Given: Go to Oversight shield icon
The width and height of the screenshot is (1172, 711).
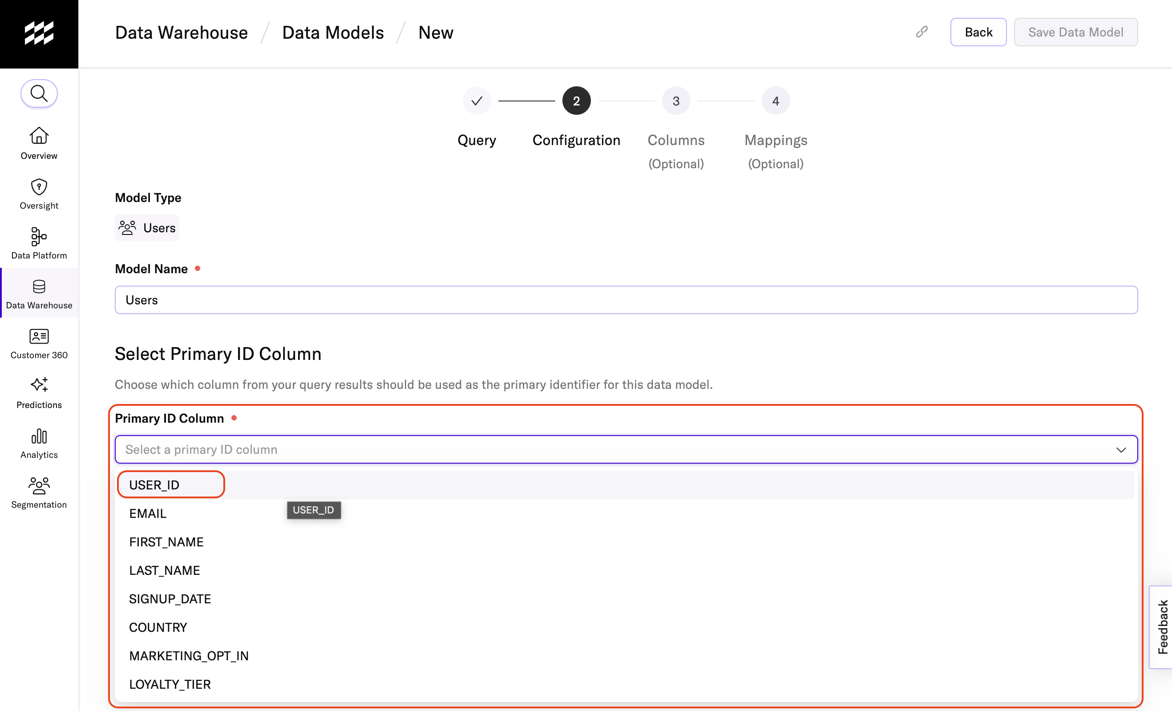Looking at the screenshot, I should tap(39, 187).
